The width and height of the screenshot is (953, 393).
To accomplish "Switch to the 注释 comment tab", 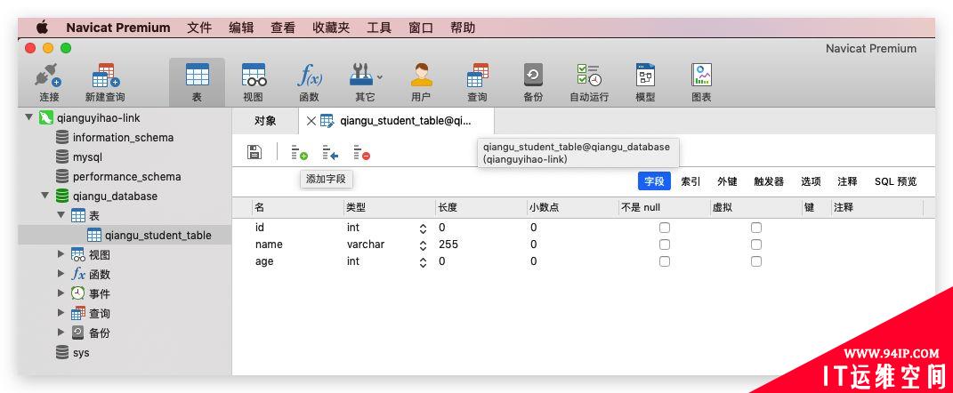I will [x=847, y=181].
